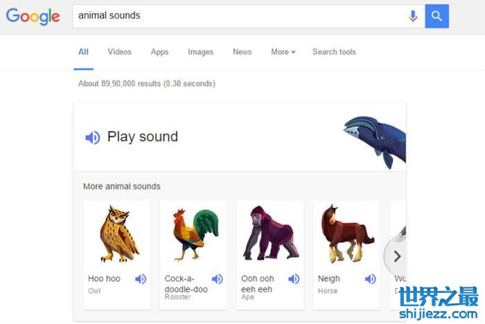Play the owl Hoo hoo sound
The height and width of the screenshot is (324, 485).
(x=141, y=279)
